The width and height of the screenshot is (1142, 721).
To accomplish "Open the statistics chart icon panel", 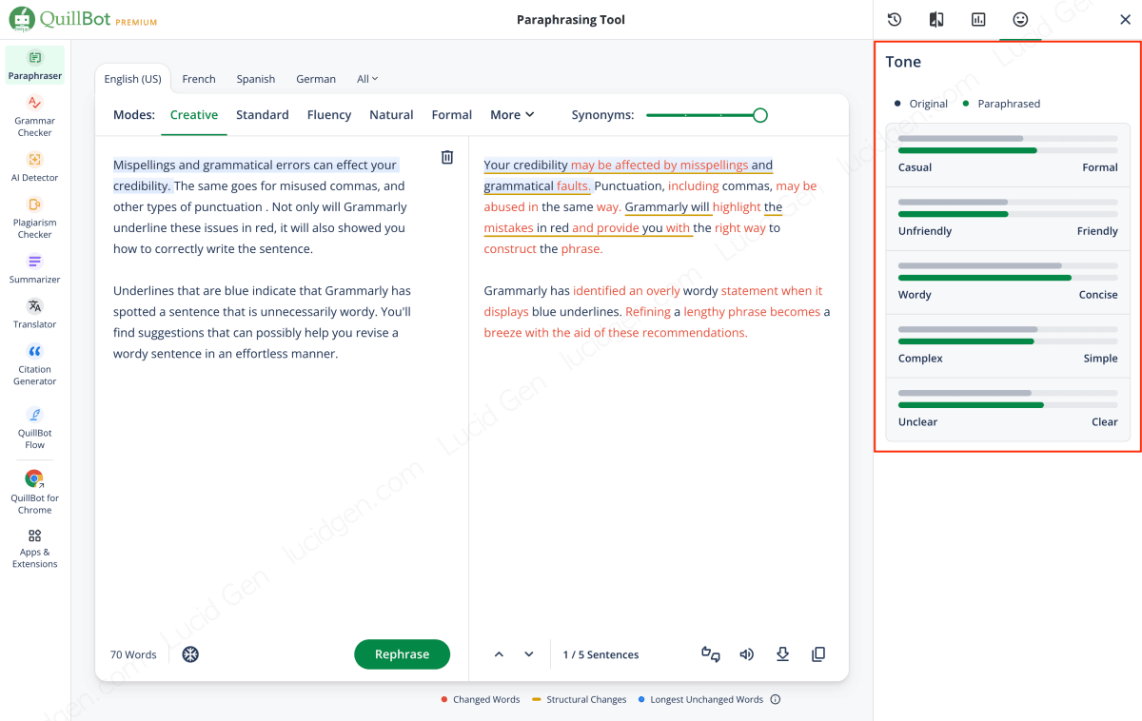I will click(978, 20).
